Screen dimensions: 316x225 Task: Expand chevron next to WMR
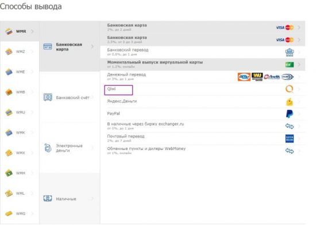coord(32,31)
